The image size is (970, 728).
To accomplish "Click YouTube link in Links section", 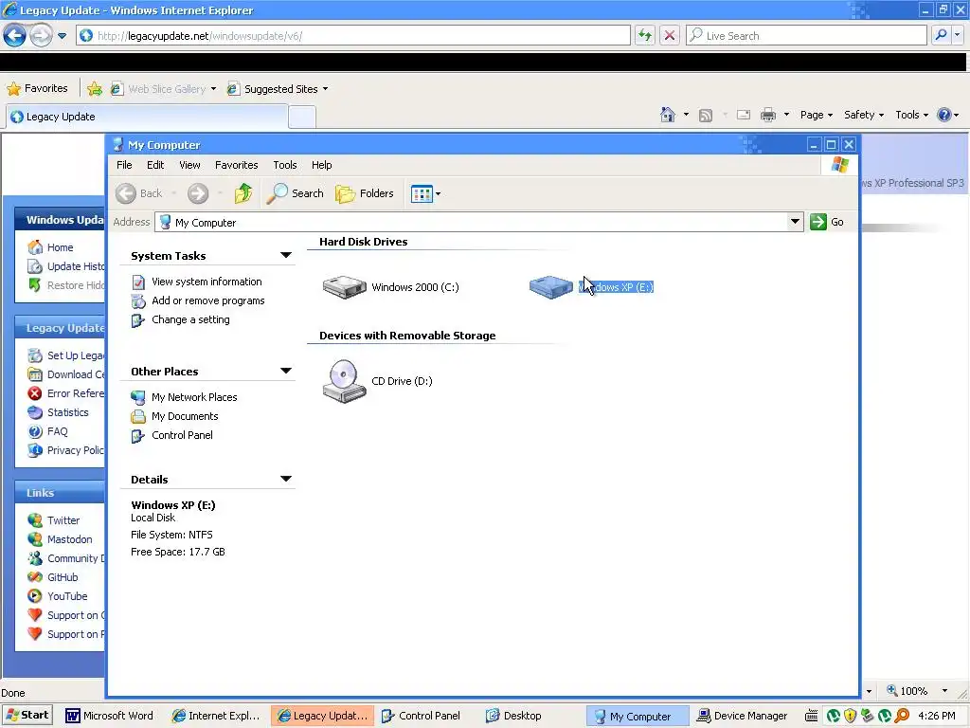I will click(x=67, y=597).
